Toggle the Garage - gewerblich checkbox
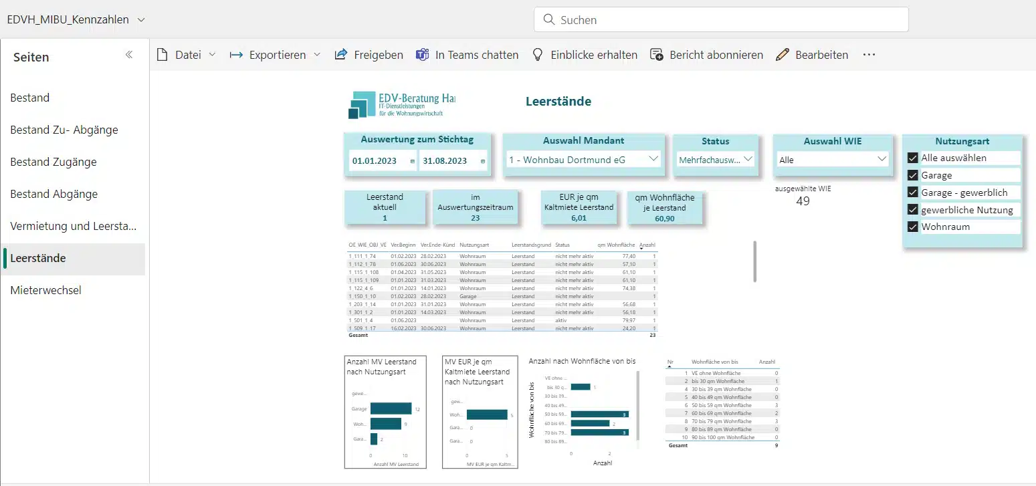This screenshot has height=486, width=1036. pos(912,193)
